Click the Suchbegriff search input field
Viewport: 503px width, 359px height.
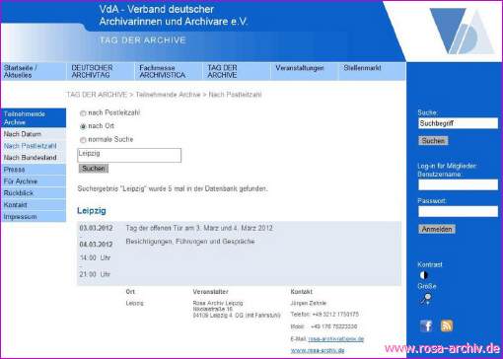[458, 123]
